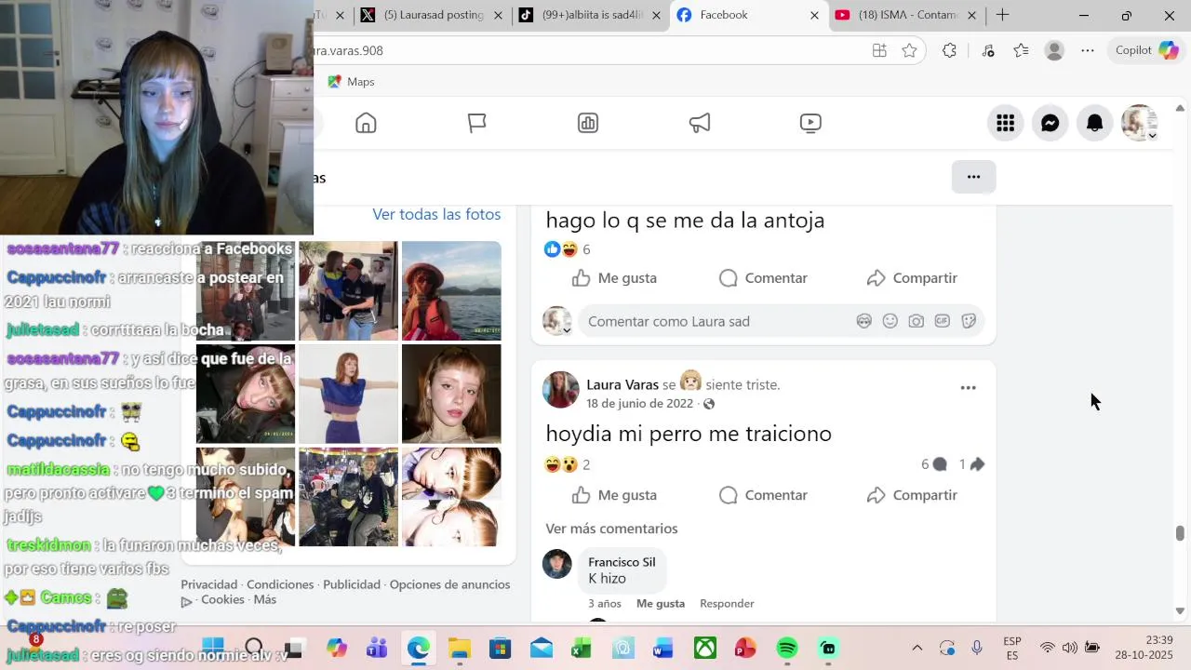The height and width of the screenshot is (670, 1191).
Task: Open Francisco Sil commenter name
Action: point(622,562)
